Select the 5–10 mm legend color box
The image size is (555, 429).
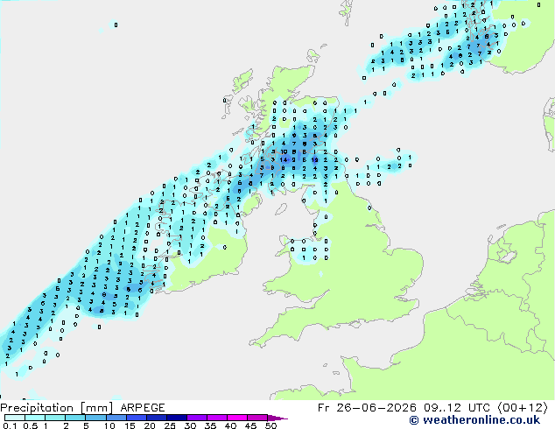point(95,418)
